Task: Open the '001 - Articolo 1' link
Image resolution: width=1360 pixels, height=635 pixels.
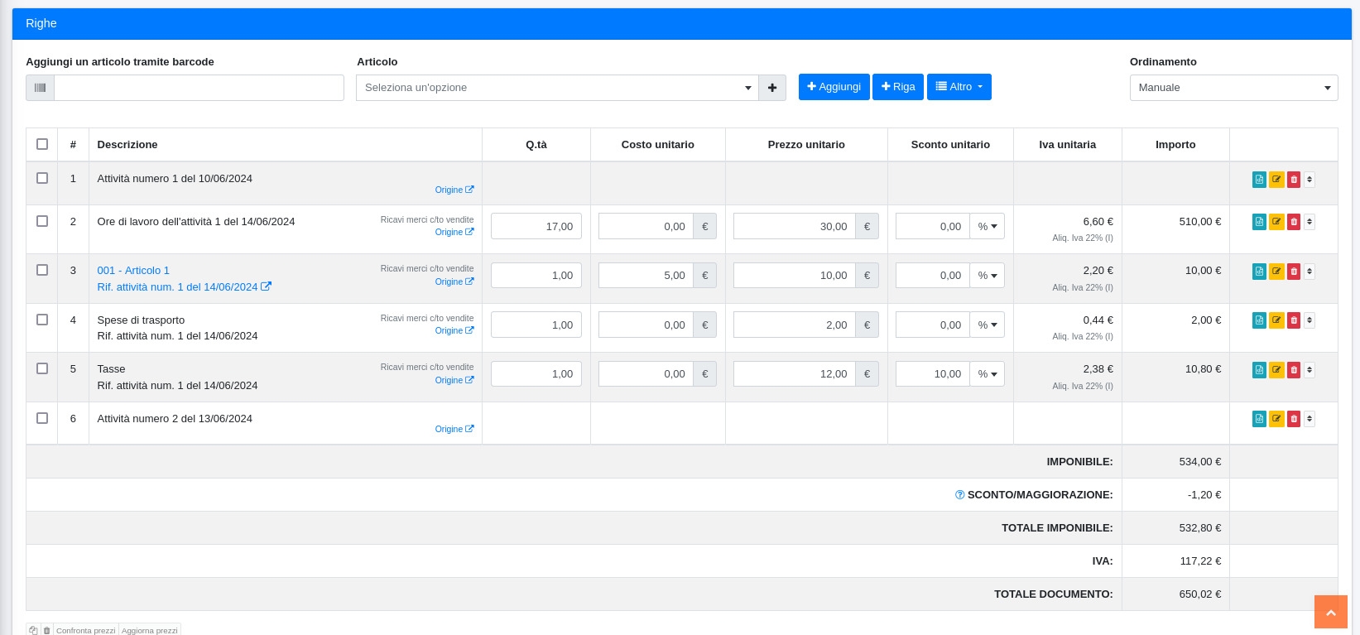Action: tap(133, 271)
